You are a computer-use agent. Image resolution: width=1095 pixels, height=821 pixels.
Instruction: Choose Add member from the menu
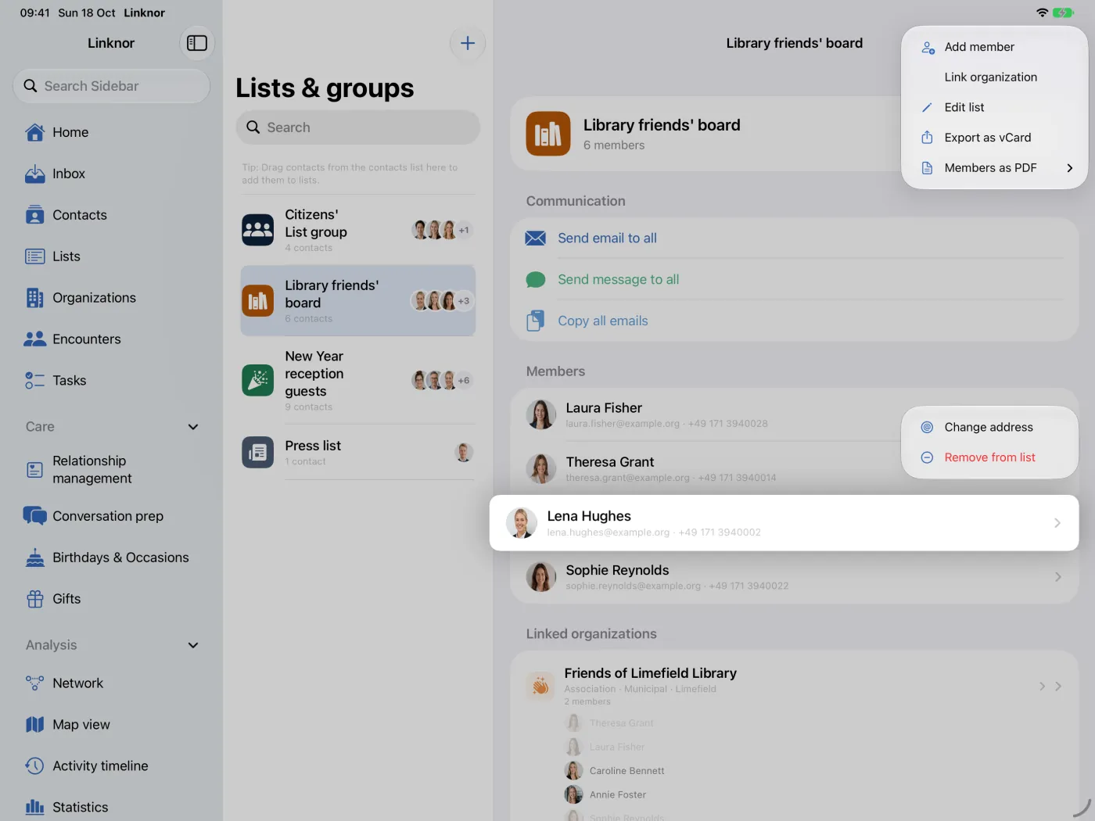click(994, 47)
